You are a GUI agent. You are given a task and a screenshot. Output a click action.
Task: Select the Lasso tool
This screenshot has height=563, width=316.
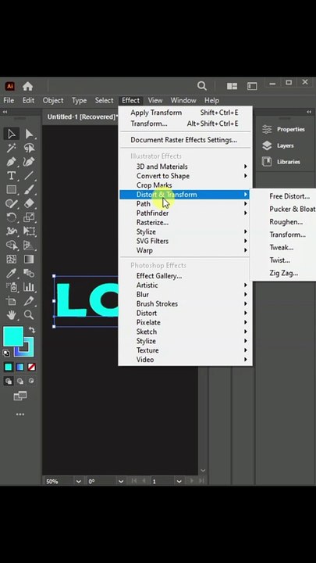tap(29, 148)
